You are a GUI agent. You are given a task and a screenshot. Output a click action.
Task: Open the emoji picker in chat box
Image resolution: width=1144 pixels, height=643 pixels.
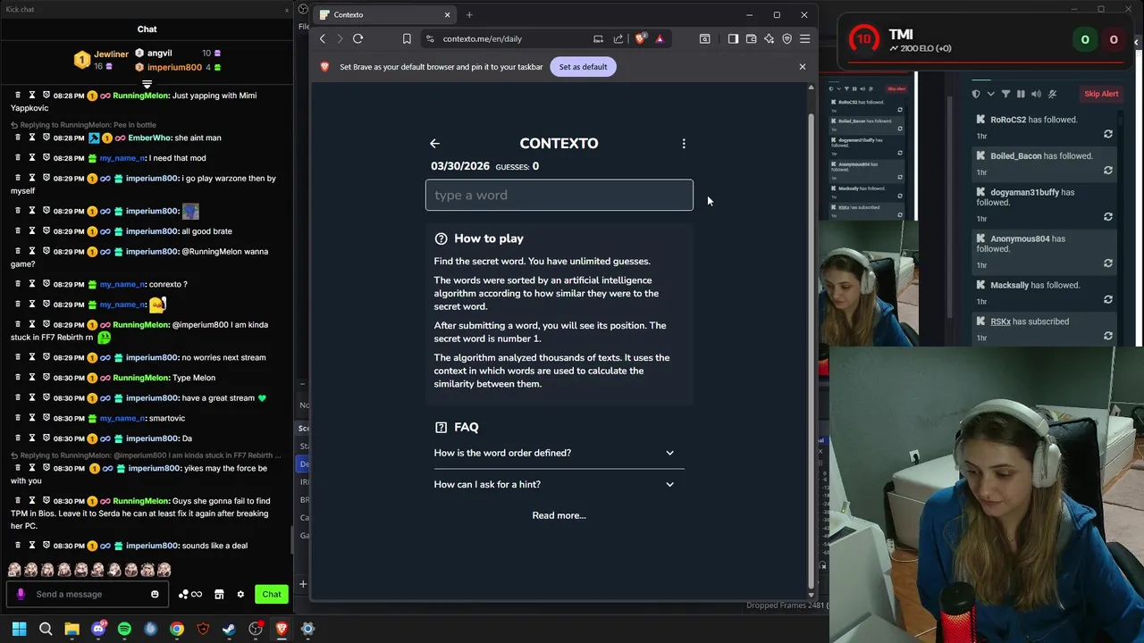155,594
